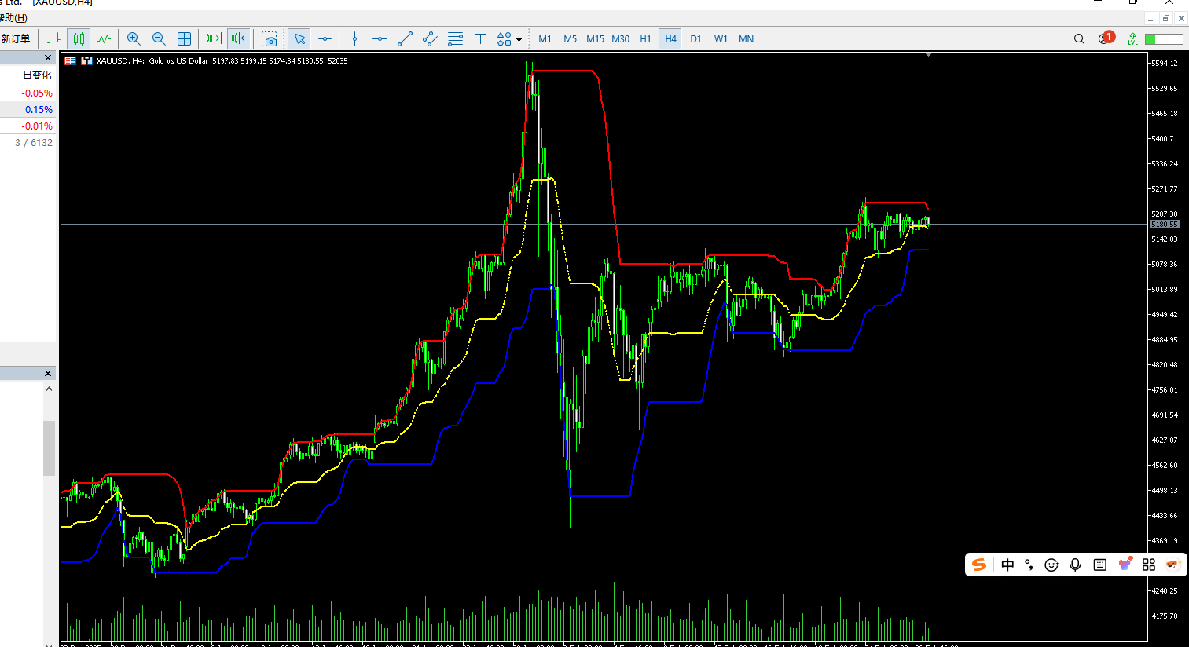Viewport: 1189px width, 647px height.
Task: Click the Sogou S logo
Action: 979,565
